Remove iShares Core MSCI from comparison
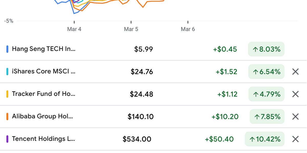The image size is (307, 153). [295, 72]
